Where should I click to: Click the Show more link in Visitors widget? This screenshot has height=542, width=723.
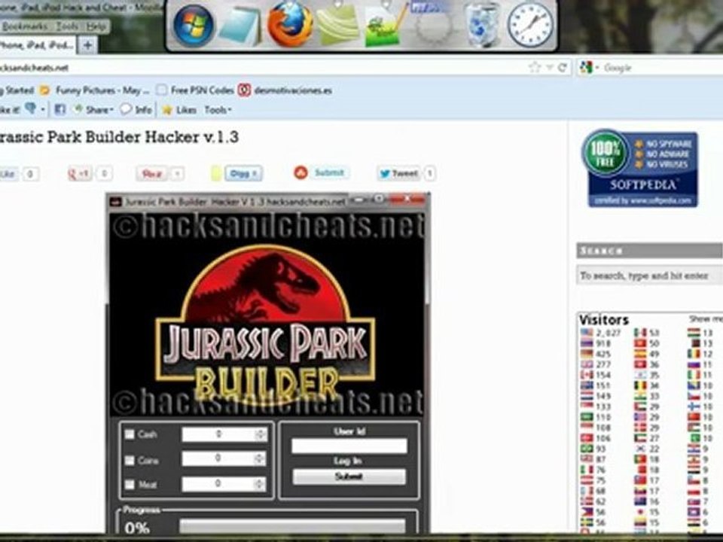[x=706, y=319]
